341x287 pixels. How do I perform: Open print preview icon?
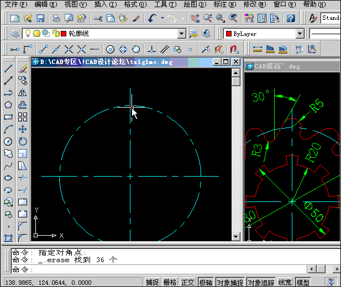pyautogui.click(x=69, y=18)
